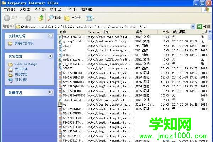This screenshot has height=142, width=213.
Task: Open 共享文档 in Other Places
Action: click(21, 74)
